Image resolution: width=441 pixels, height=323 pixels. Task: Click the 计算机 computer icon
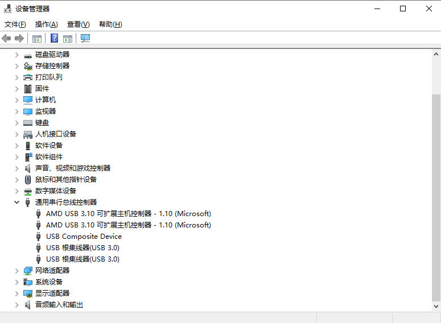coord(28,100)
